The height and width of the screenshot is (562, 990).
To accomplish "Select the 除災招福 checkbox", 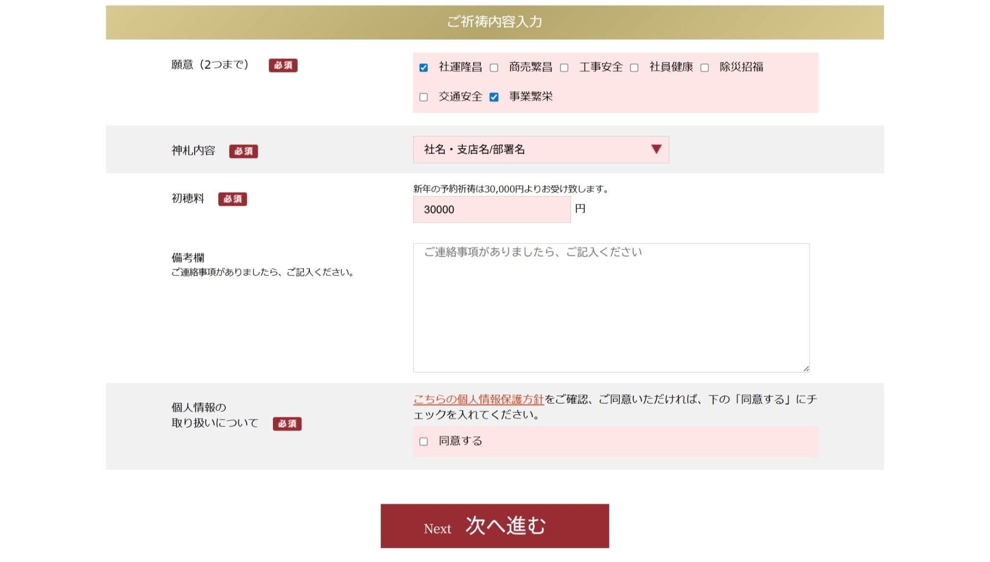I will [x=705, y=68].
